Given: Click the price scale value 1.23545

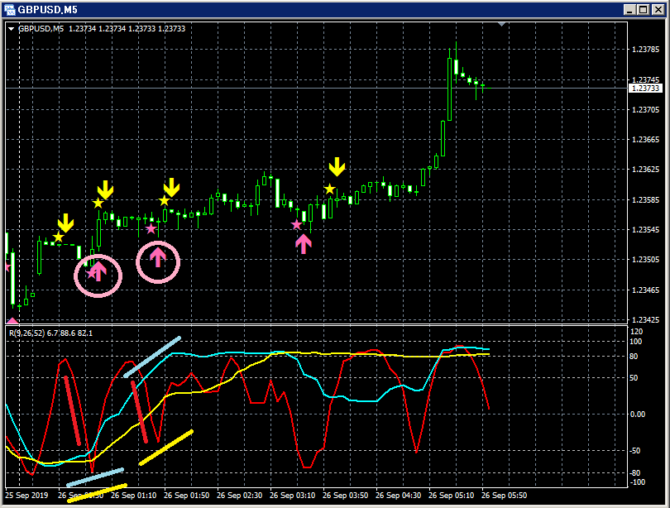Looking at the screenshot, I should (x=646, y=230).
